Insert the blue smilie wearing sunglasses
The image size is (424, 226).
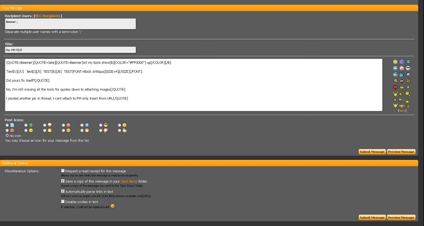pyautogui.click(x=408, y=68)
